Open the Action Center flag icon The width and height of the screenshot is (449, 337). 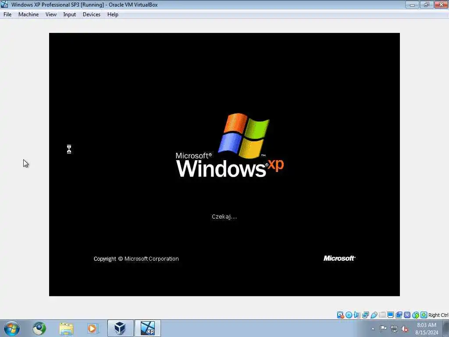[x=383, y=329]
